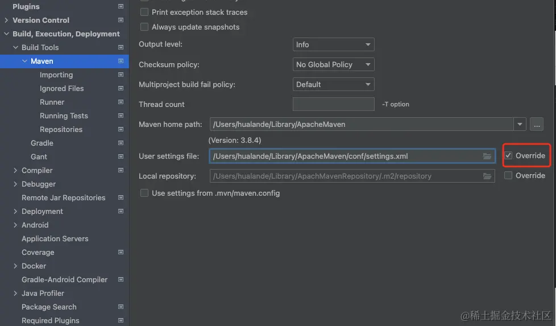Expand the Compiler node
Screen dimensions: 556x326
15,170
